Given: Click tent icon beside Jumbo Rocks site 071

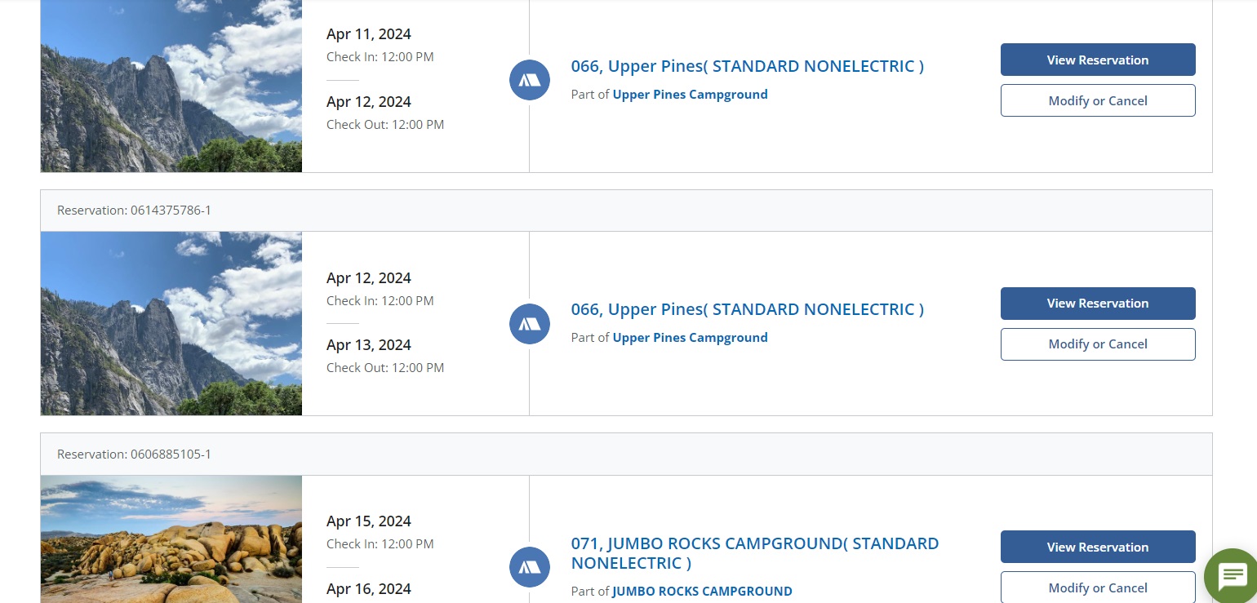Looking at the screenshot, I should [x=530, y=567].
